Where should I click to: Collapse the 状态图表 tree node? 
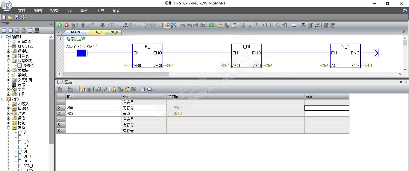9,61
